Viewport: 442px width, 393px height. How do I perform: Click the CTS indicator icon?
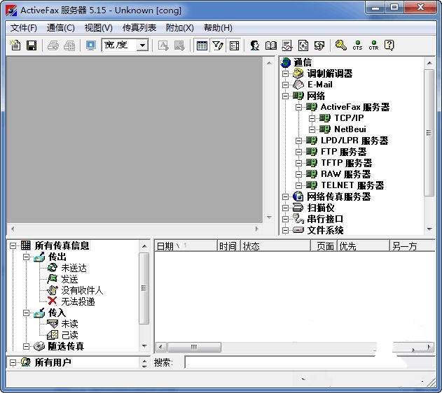tap(357, 45)
